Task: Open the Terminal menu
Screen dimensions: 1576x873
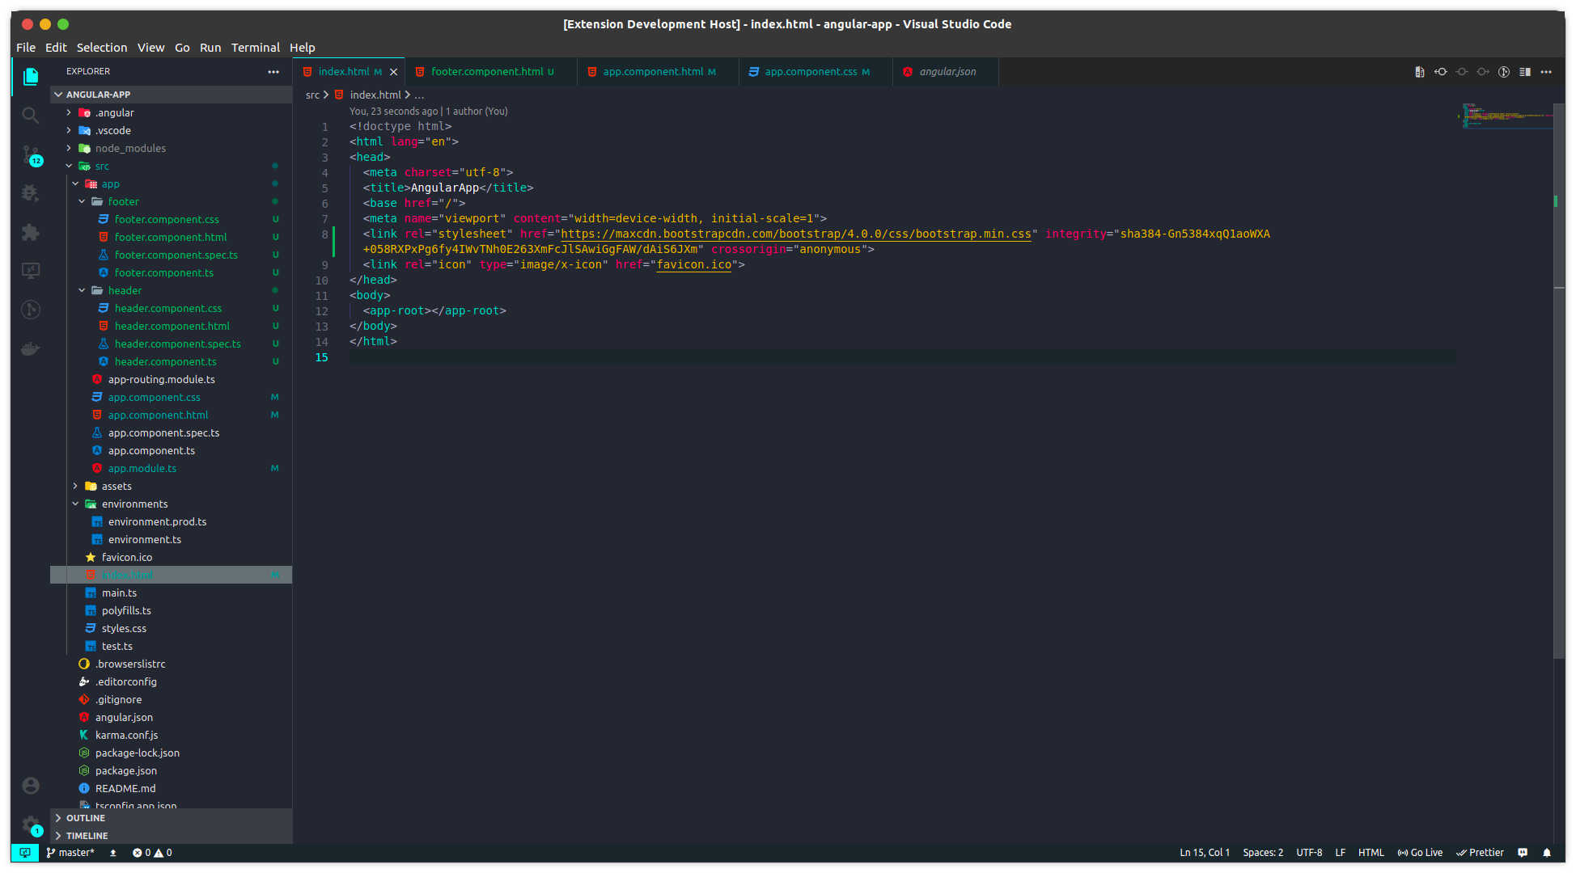Action: (256, 48)
